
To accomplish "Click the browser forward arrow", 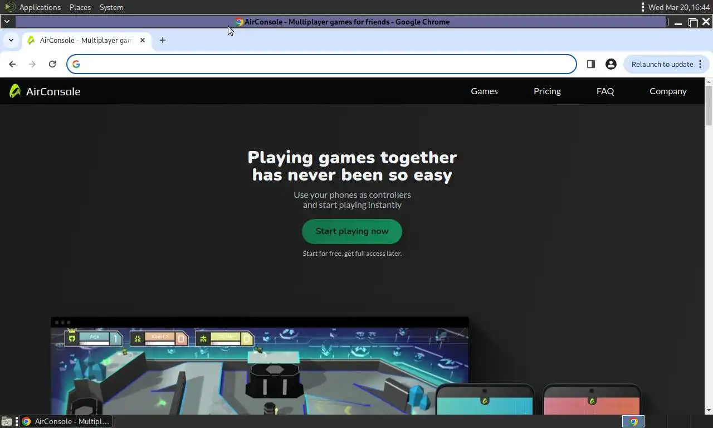I will click(32, 64).
